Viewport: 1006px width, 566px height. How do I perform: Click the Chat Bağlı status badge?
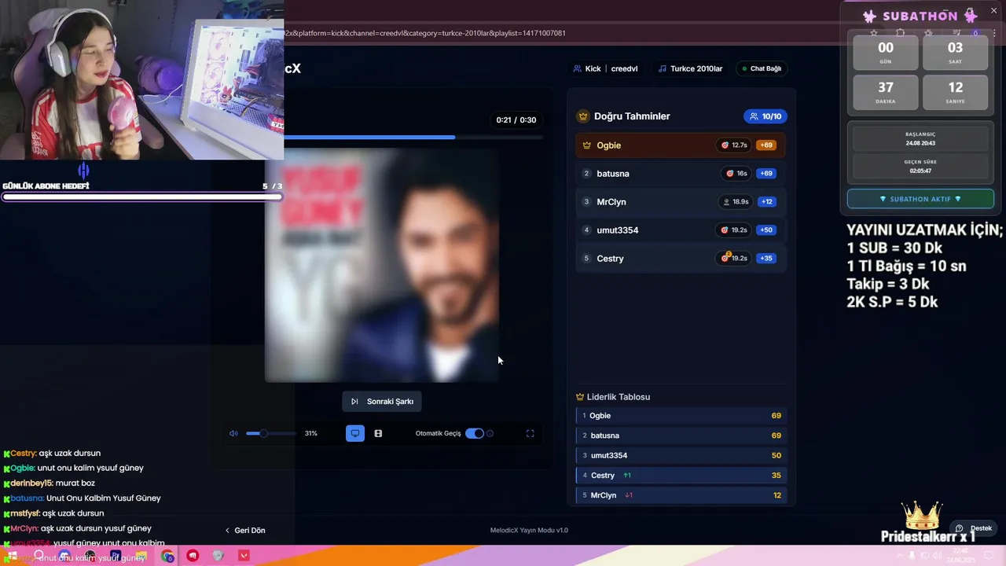pos(762,68)
